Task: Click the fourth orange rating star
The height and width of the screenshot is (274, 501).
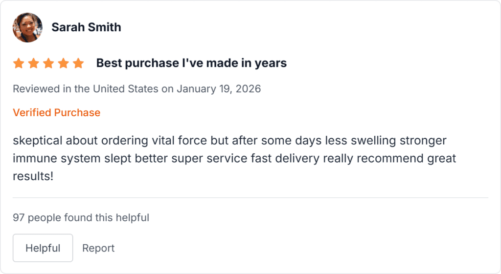Action: pos(63,63)
